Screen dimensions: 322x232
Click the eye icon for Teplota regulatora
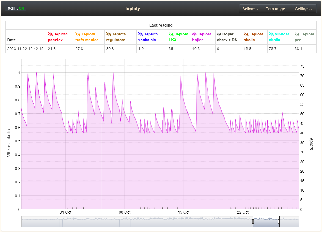(x=109, y=34)
